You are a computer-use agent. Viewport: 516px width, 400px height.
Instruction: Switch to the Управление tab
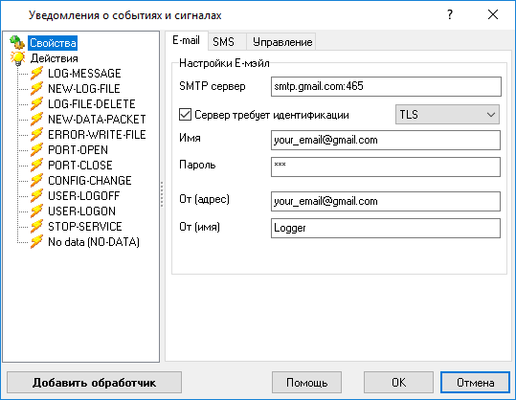pos(282,42)
